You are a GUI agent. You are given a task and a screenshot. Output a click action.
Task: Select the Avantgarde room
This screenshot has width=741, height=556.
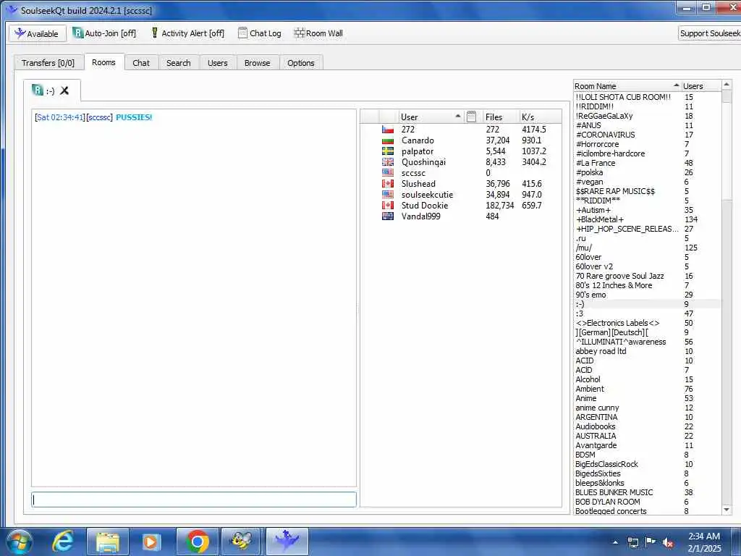point(648,445)
